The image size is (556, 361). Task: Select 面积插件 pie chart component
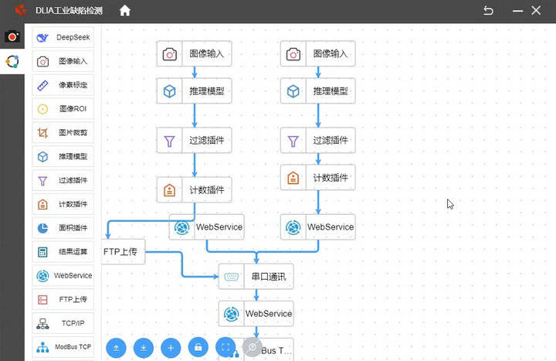click(63, 228)
